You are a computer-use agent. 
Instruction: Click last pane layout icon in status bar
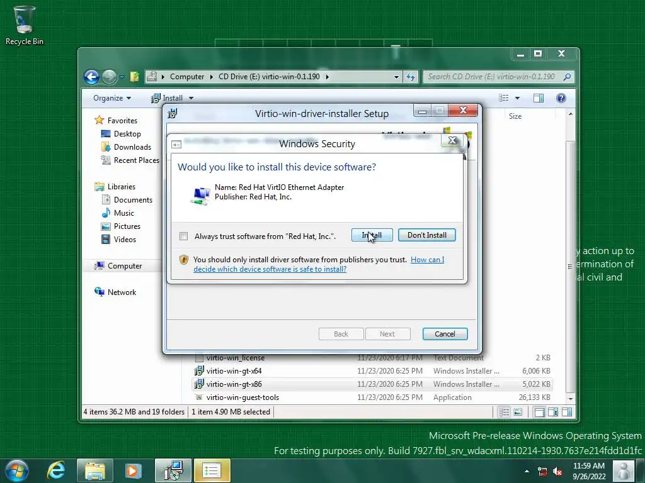click(x=567, y=412)
